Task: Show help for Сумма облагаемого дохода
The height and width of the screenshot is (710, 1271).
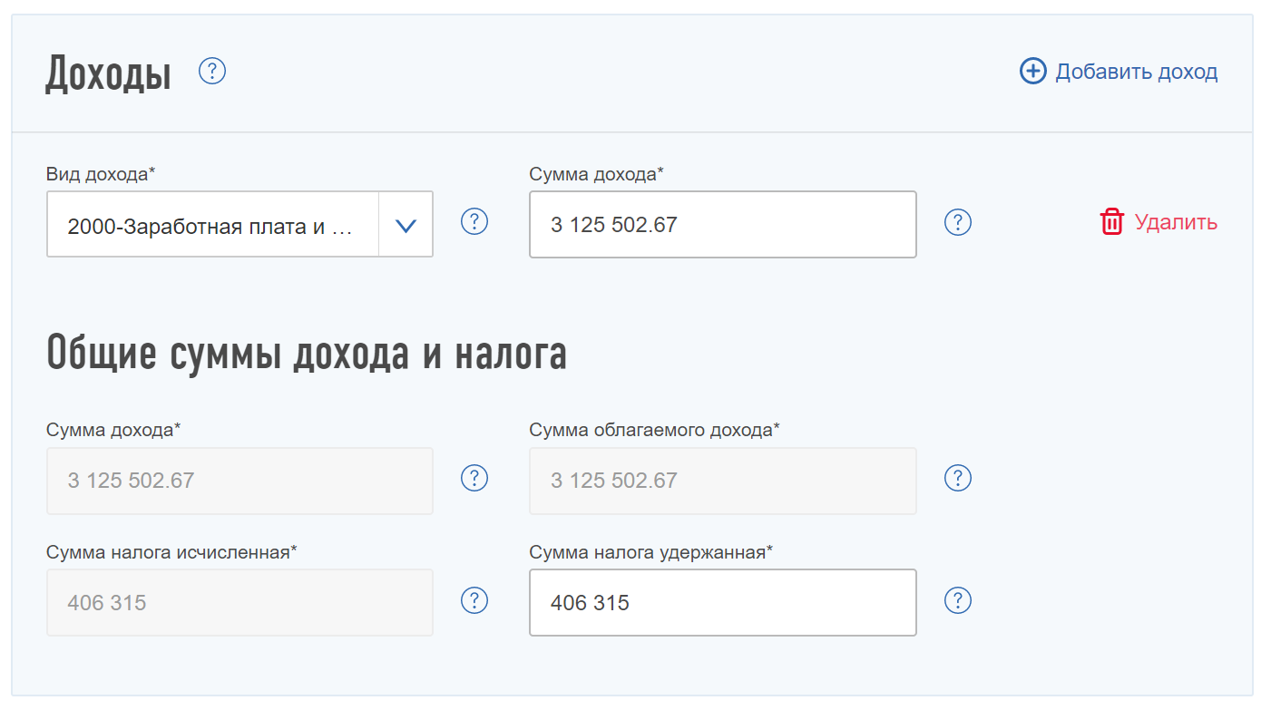Action: tap(958, 478)
